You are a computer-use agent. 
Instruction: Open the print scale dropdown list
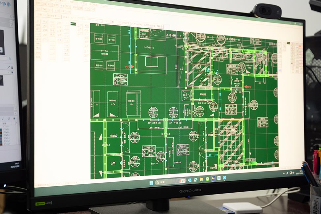pos(101,21)
